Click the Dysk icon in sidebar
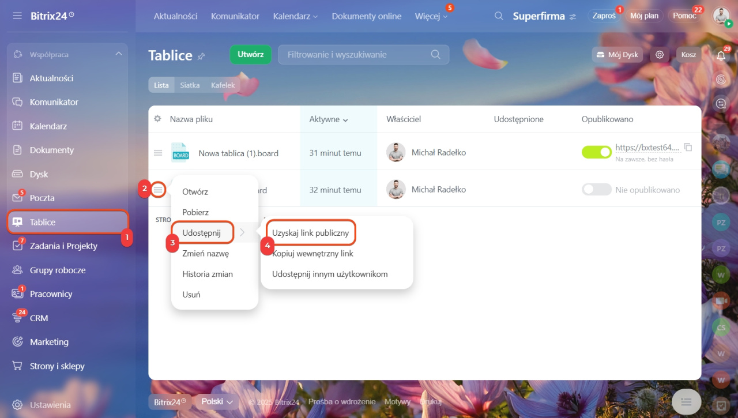738x418 pixels. point(17,174)
